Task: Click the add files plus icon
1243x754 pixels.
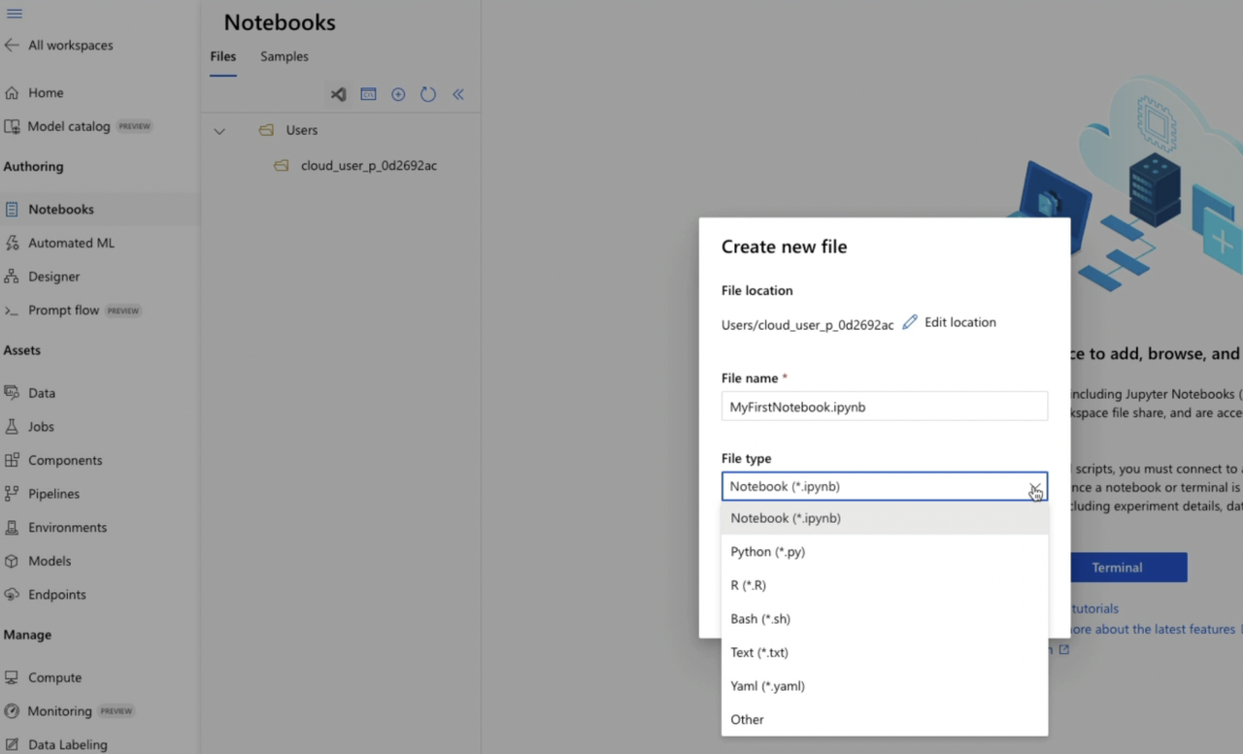Action: pos(398,94)
